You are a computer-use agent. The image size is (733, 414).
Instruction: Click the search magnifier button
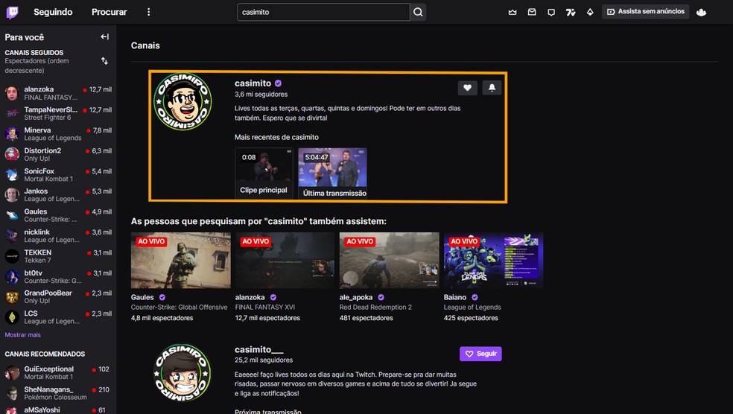(418, 12)
